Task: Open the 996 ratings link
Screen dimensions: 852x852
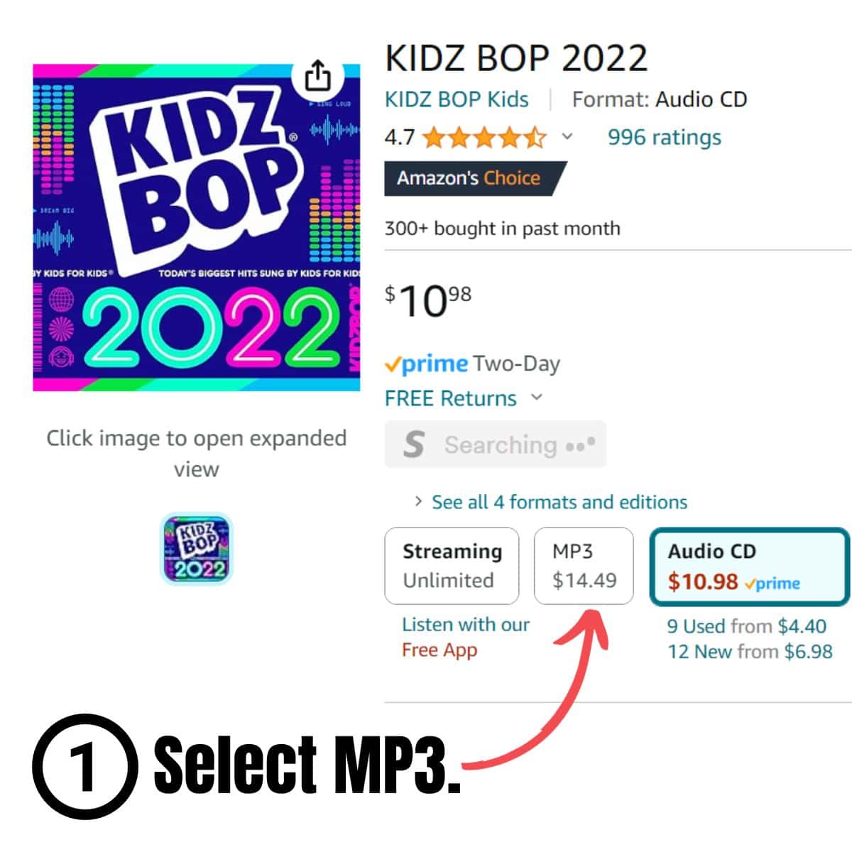Action: pyautogui.click(x=664, y=137)
